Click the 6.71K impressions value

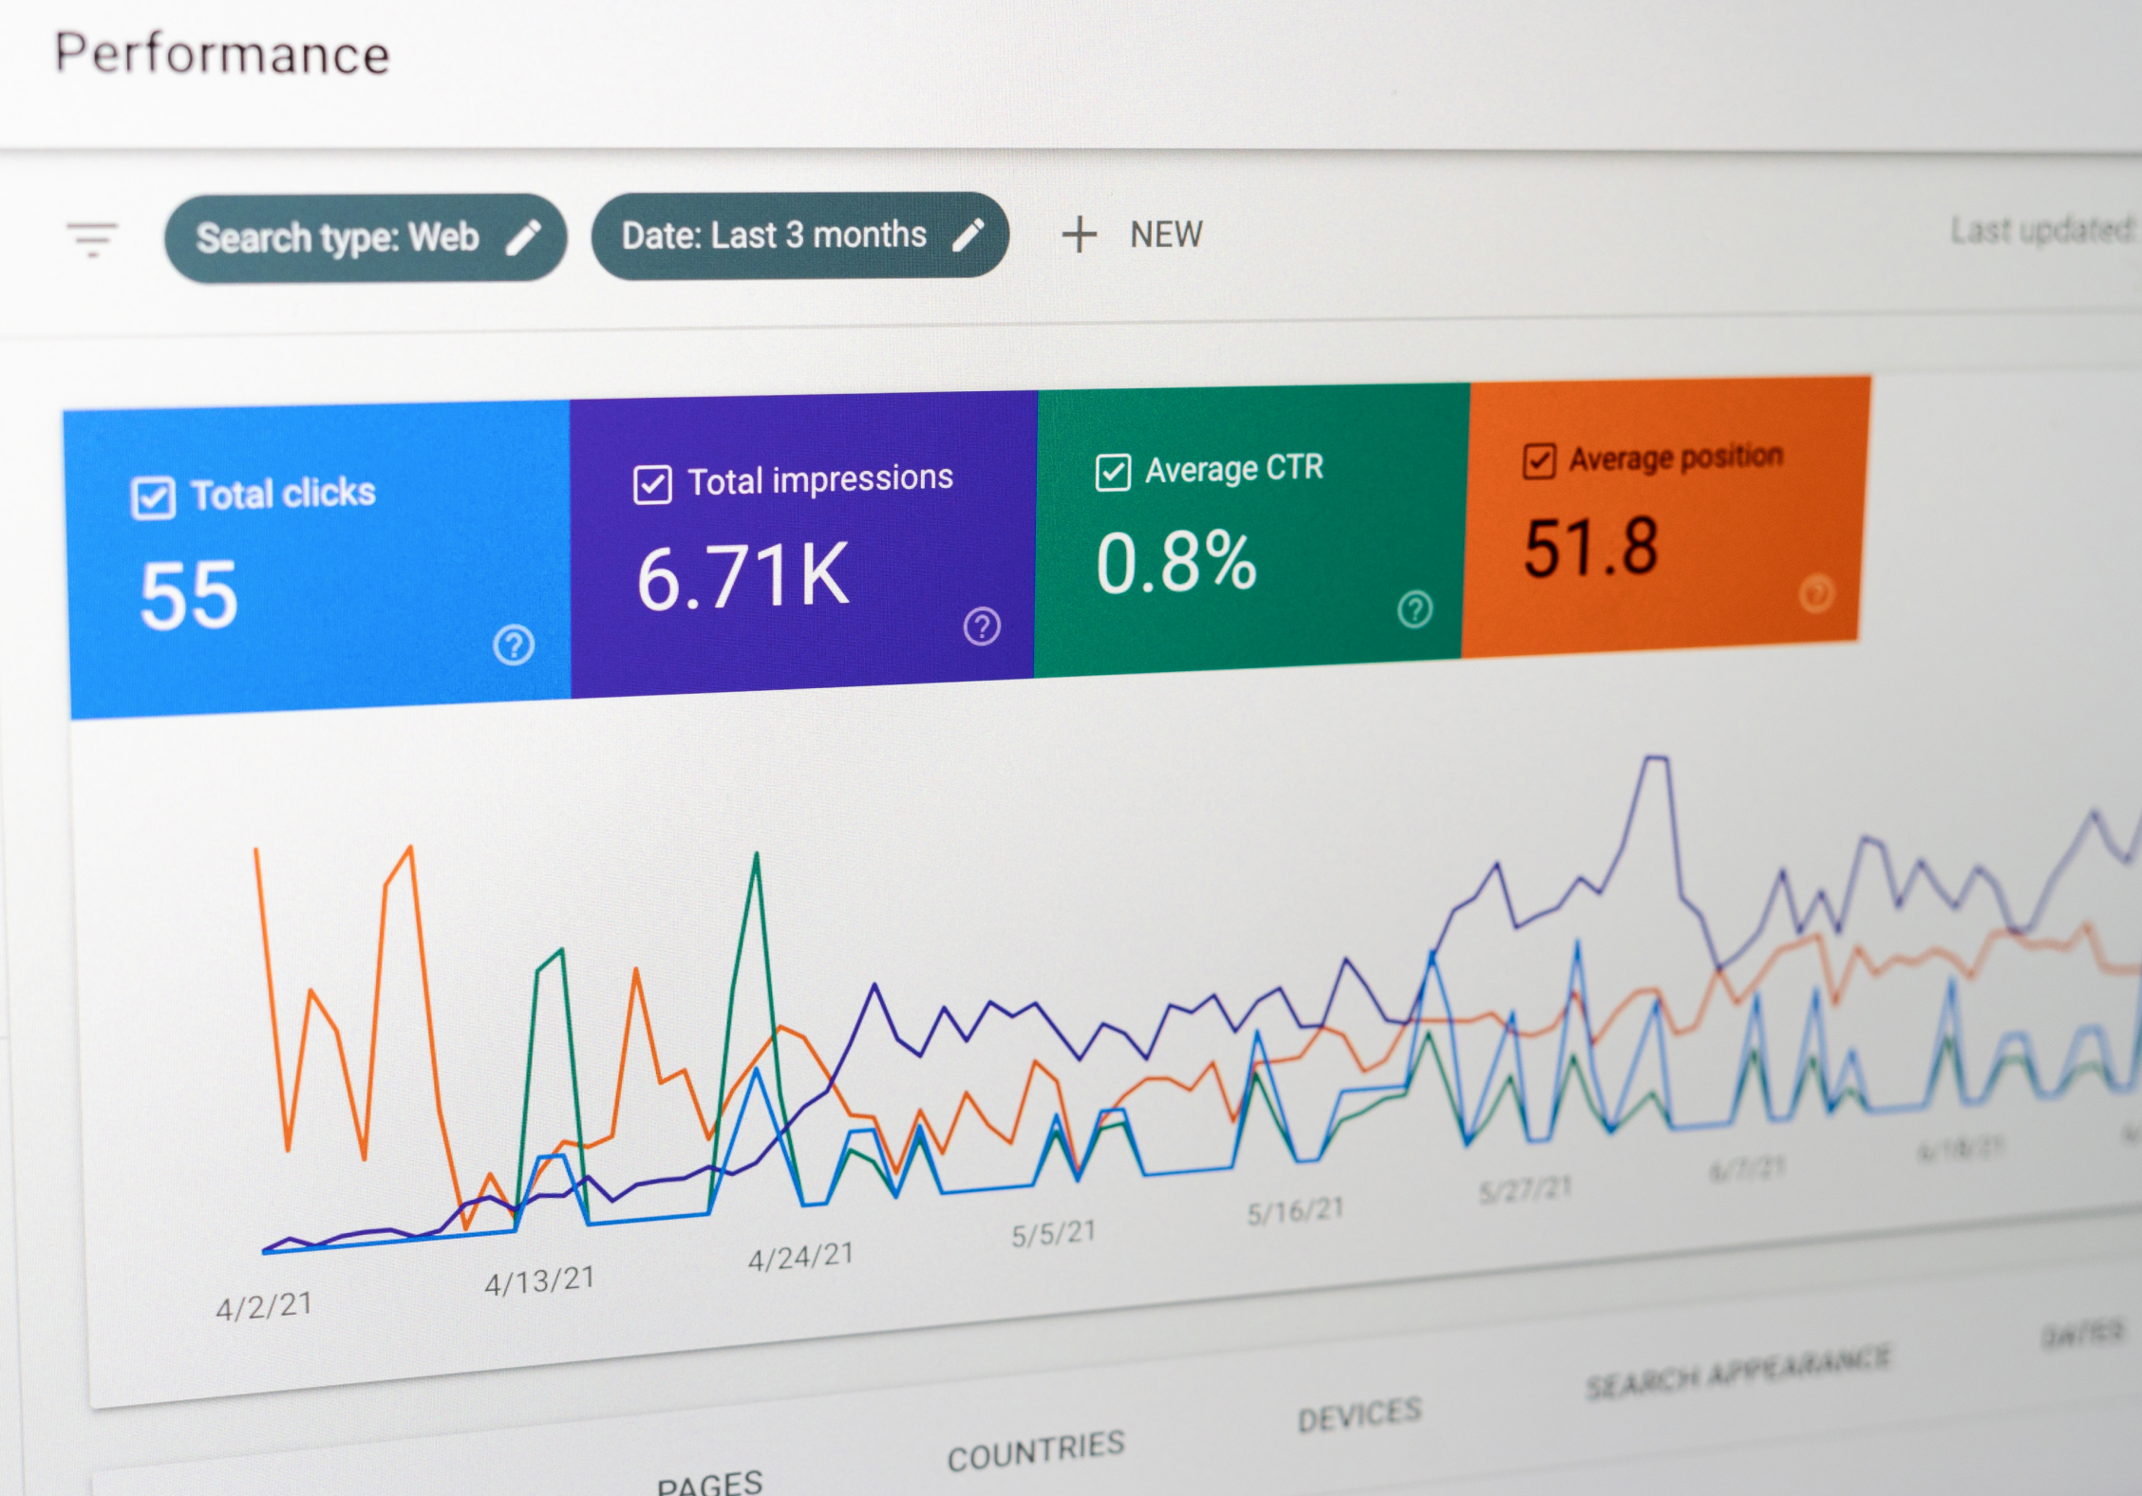click(742, 576)
